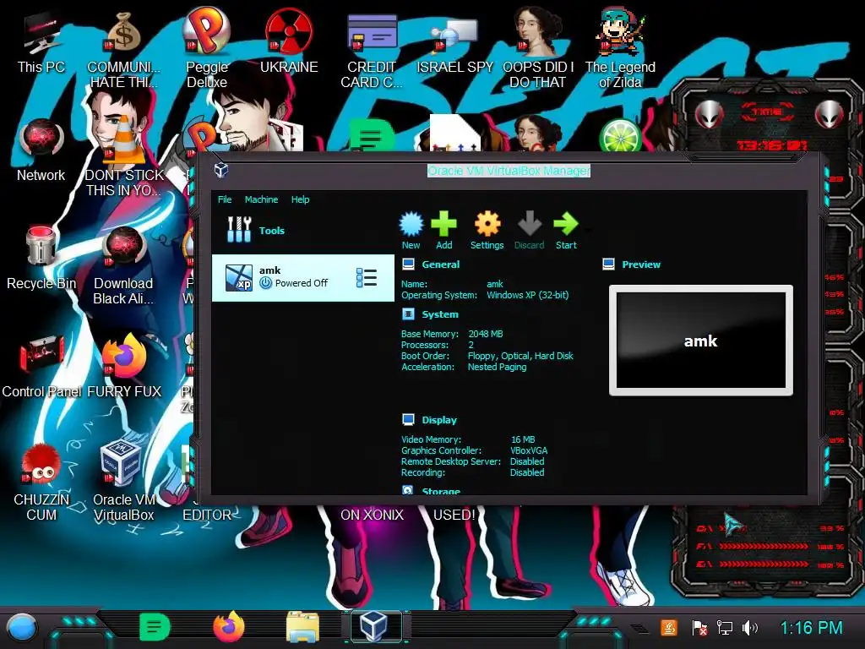Image resolution: width=865 pixels, height=649 pixels.
Task: Click the Storage section header
Action: (x=441, y=491)
